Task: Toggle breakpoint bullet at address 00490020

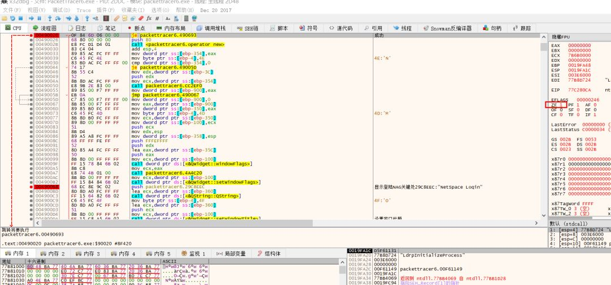Action: coord(31,35)
